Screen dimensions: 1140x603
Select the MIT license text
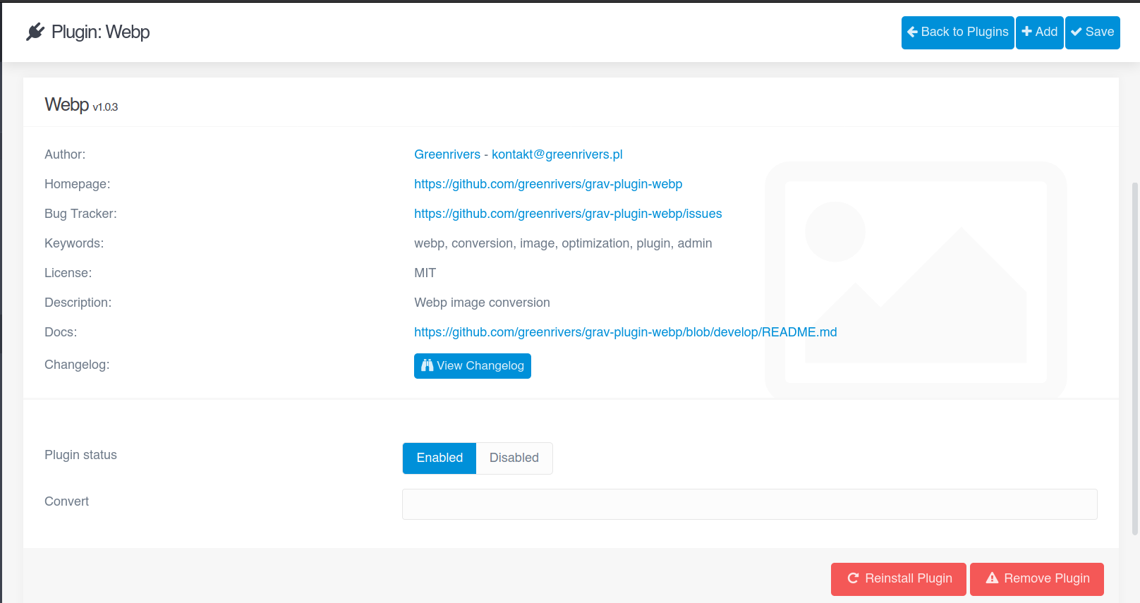[x=425, y=273]
